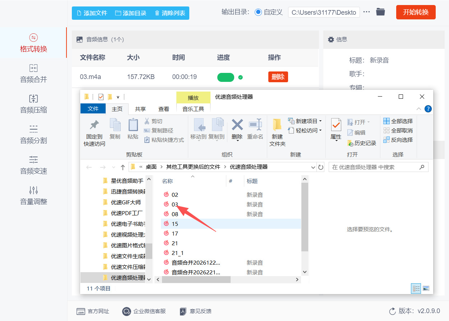Click the output directory path field
Image resolution: width=449 pixels, height=321 pixels.
point(324,12)
